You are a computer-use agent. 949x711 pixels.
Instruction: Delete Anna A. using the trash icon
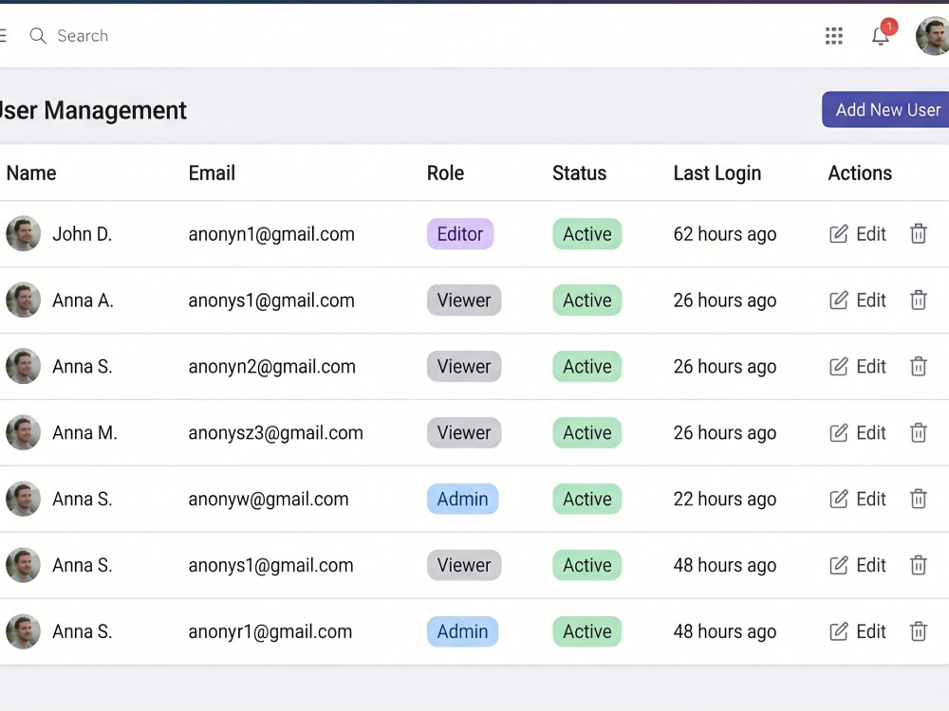pos(918,300)
